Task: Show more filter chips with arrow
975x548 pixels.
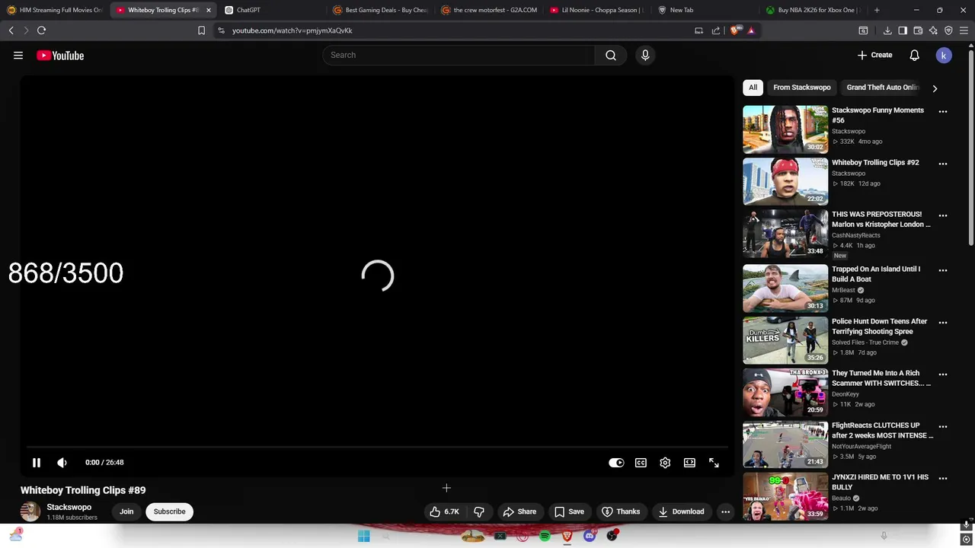Action: tap(935, 88)
